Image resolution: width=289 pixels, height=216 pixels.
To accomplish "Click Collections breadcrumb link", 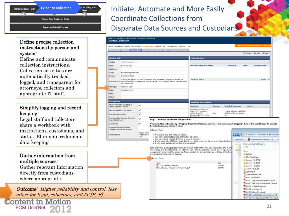I will click(151, 38).
